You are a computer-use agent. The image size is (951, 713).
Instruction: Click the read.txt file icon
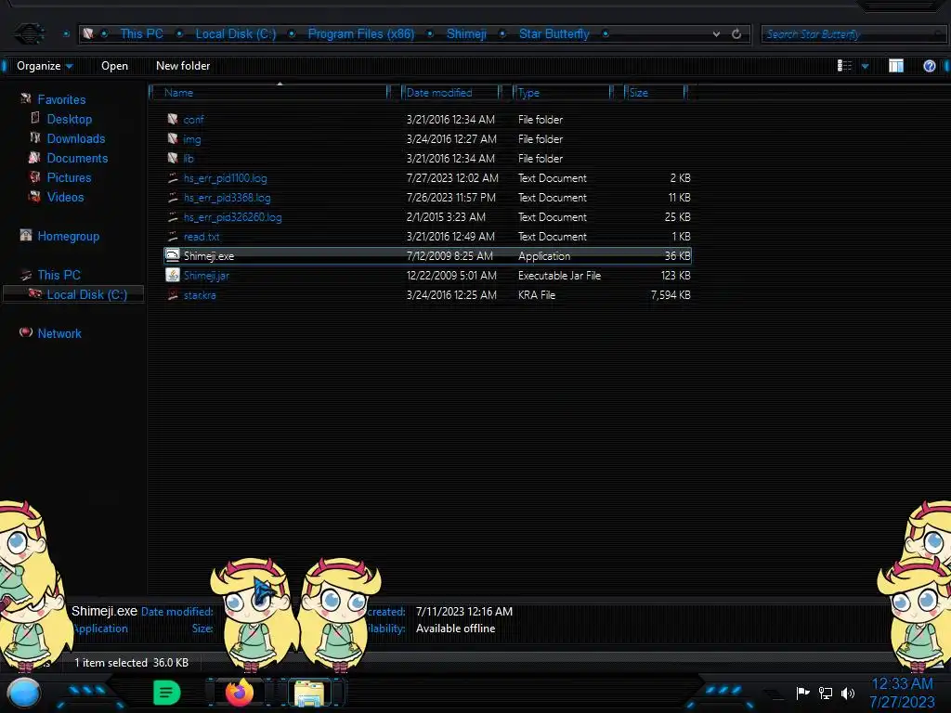pyautogui.click(x=173, y=237)
